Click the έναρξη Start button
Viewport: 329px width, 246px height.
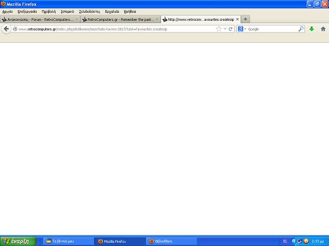(x=18, y=241)
